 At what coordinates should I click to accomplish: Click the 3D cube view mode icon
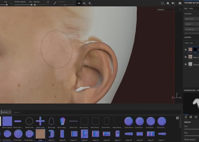(x=168, y=3)
